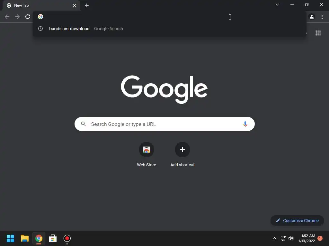Screen dimensions: 329x246
Task: Click the Chrome taskbar icon
Action: [39, 238]
